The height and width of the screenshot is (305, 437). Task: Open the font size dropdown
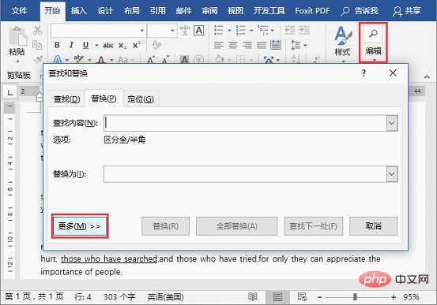click(x=172, y=30)
